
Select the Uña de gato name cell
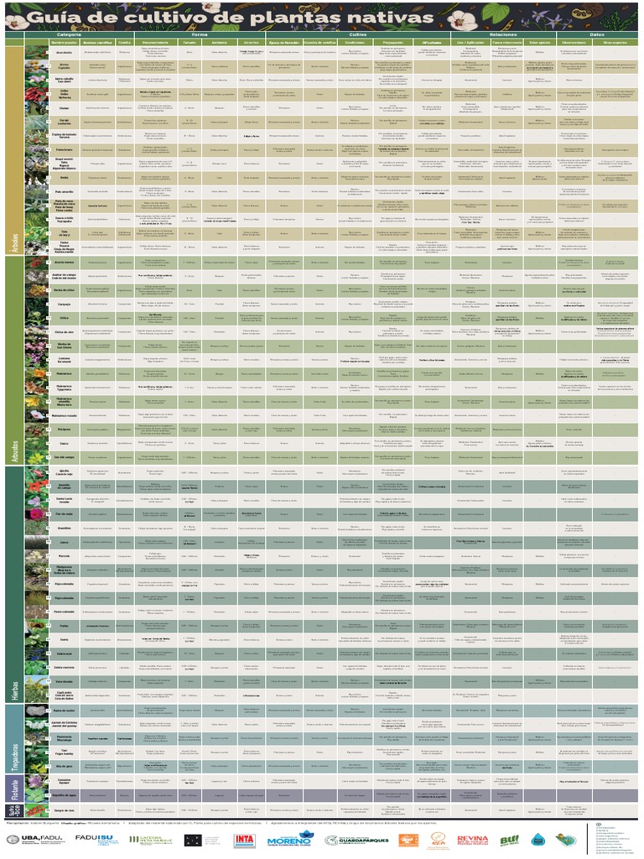point(64,766)
